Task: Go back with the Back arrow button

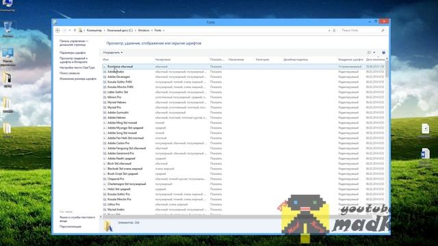Action: (x=57, y=30)
